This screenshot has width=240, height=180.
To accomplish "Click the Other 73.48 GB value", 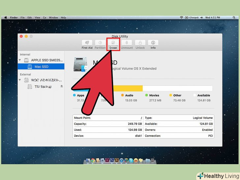I will click(179, 101).
